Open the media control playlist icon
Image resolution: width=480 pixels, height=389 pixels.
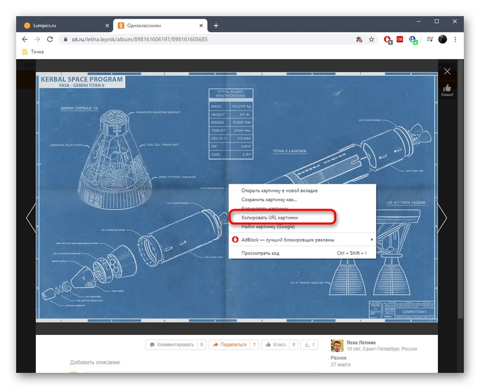430,39
